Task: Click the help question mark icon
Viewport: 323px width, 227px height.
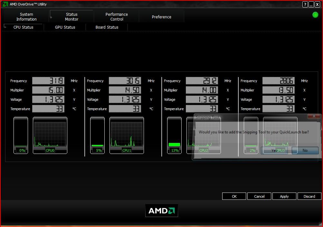Action: [305, 4]
